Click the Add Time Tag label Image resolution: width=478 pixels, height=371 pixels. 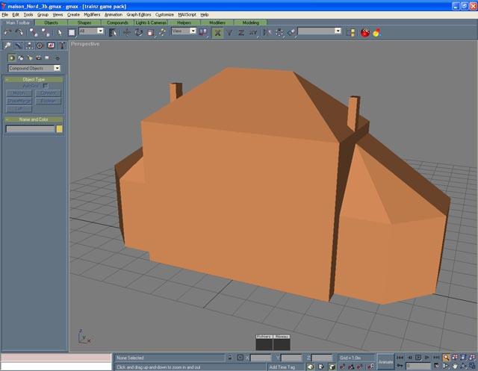coord(283,367)
